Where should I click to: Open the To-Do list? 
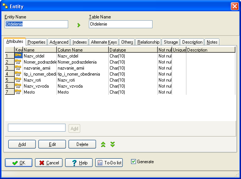click(x=109, y=162)
